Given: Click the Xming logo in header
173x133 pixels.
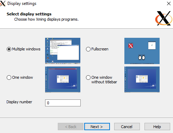Looking at the screenshot, I should (x=164, y=18).
